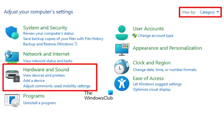The width and height of the screenshot is (224, 117).
Task: Click the User Accounts person icon
Action: [x=122, y=33]
